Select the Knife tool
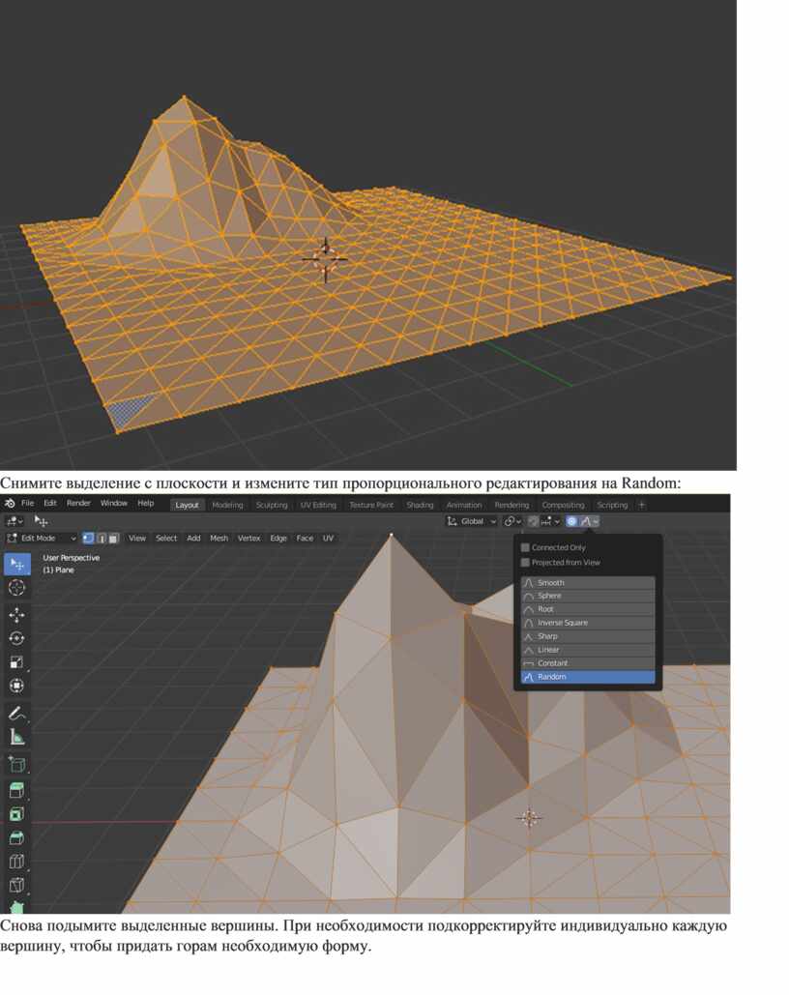789x995 pixels. (17, 885)
